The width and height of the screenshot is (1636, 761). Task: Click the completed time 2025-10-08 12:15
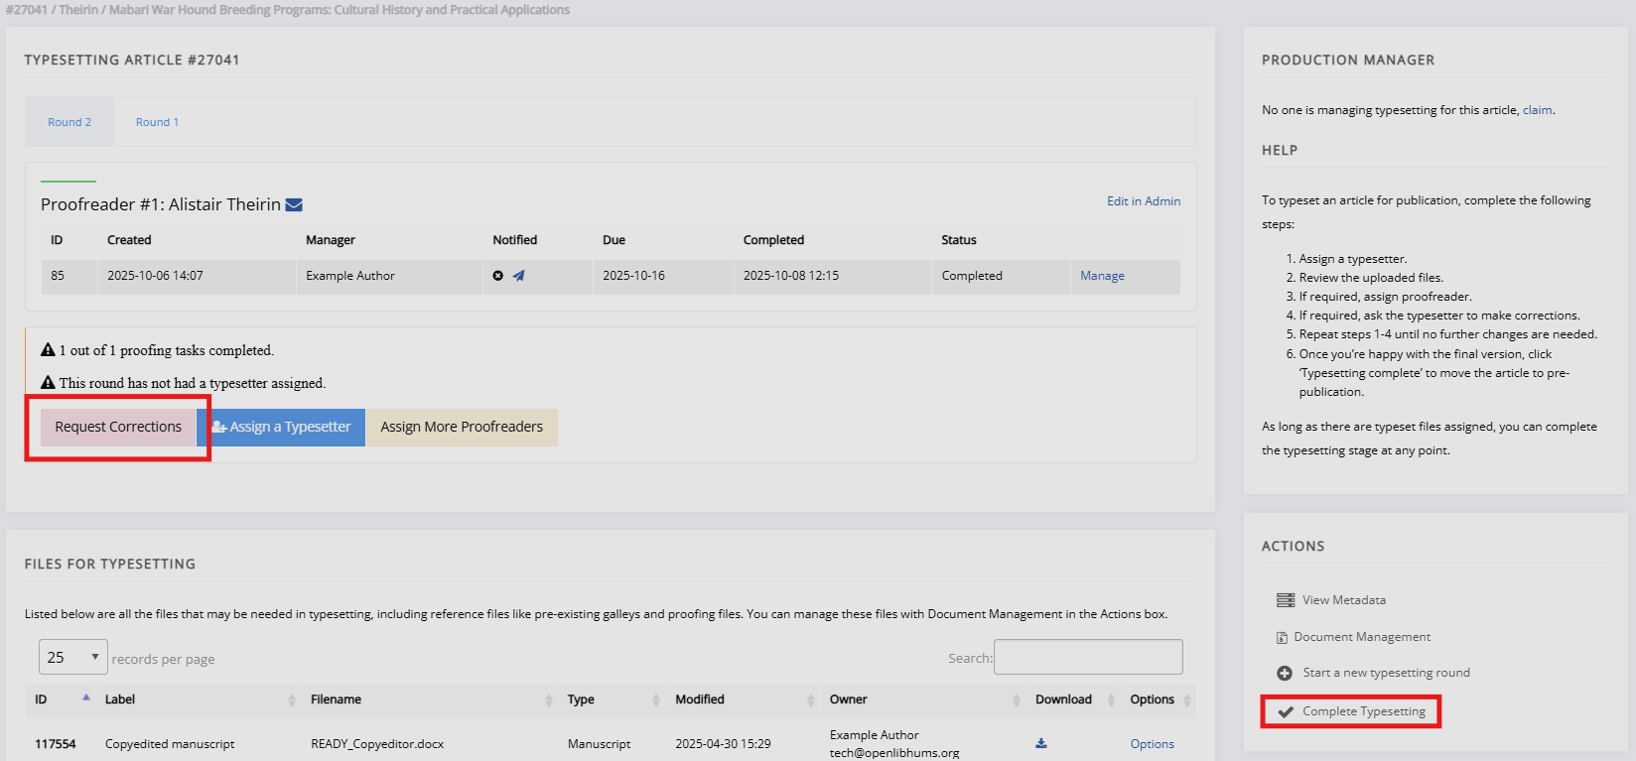791,276
